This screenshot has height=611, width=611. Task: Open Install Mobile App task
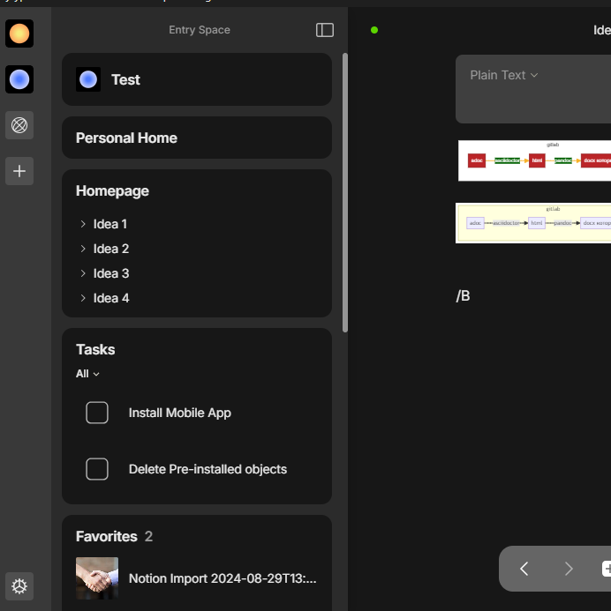pyautogui.click(x=180, y=413)
